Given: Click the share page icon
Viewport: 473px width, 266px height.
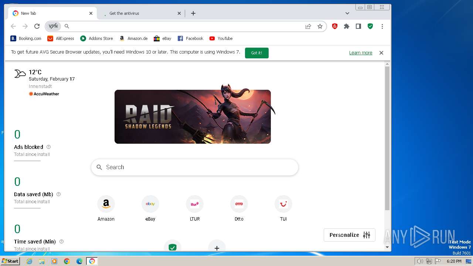Looking at the screenshot, I should click(x=308, y=26).
